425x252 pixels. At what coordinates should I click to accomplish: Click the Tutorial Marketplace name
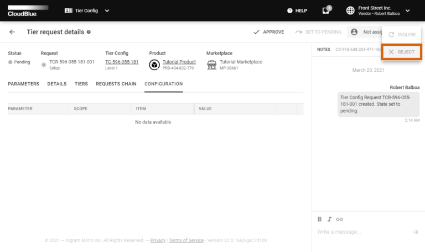241,62
